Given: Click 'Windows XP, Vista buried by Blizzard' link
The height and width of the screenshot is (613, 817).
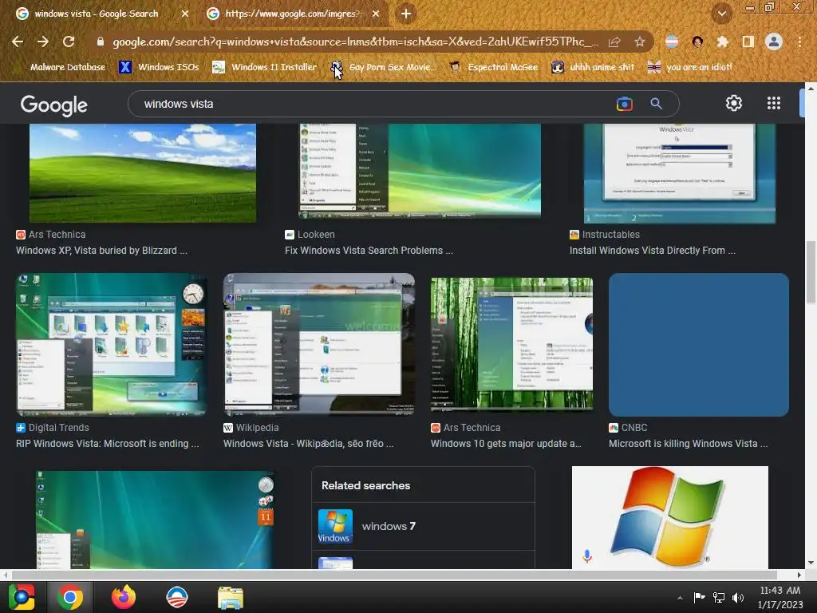Looking at the screenshot, I should 101,251.
